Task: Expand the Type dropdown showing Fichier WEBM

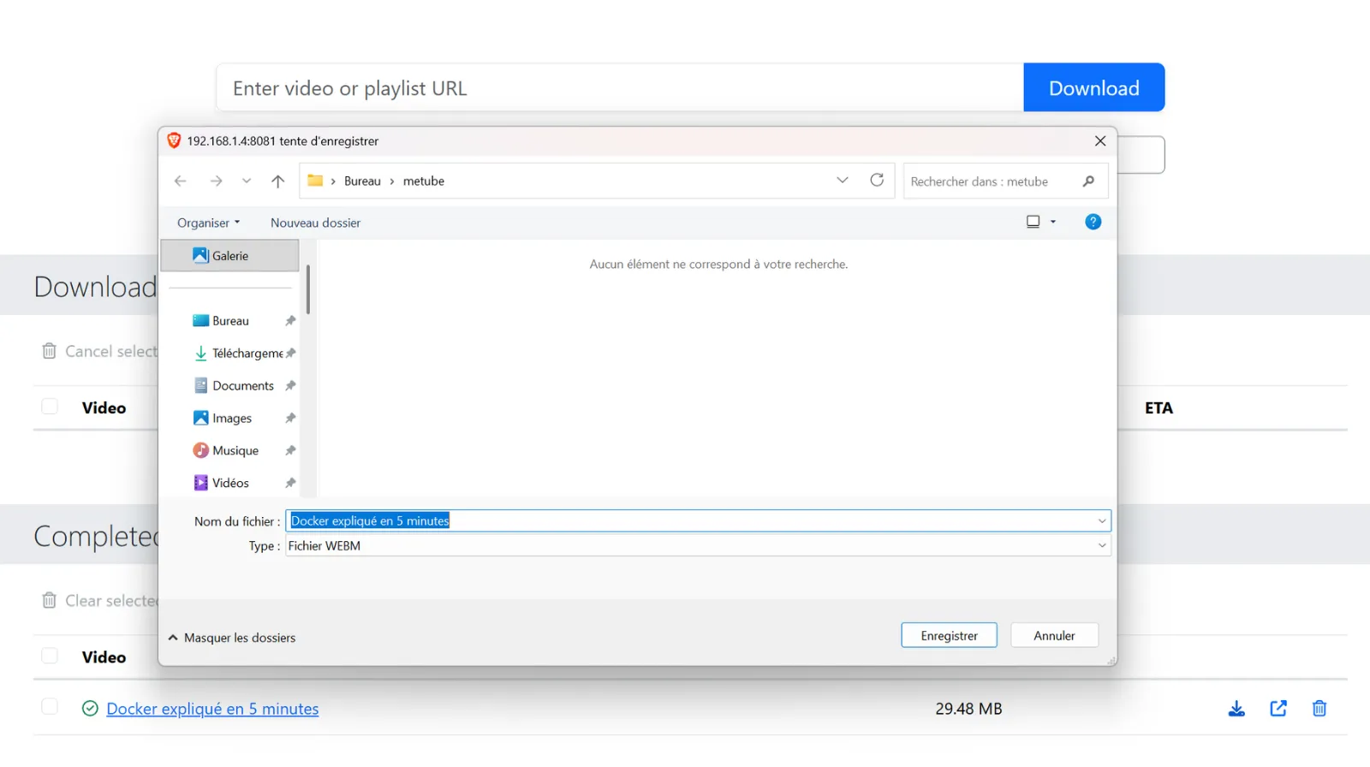Action: [x=1101, y=546]
